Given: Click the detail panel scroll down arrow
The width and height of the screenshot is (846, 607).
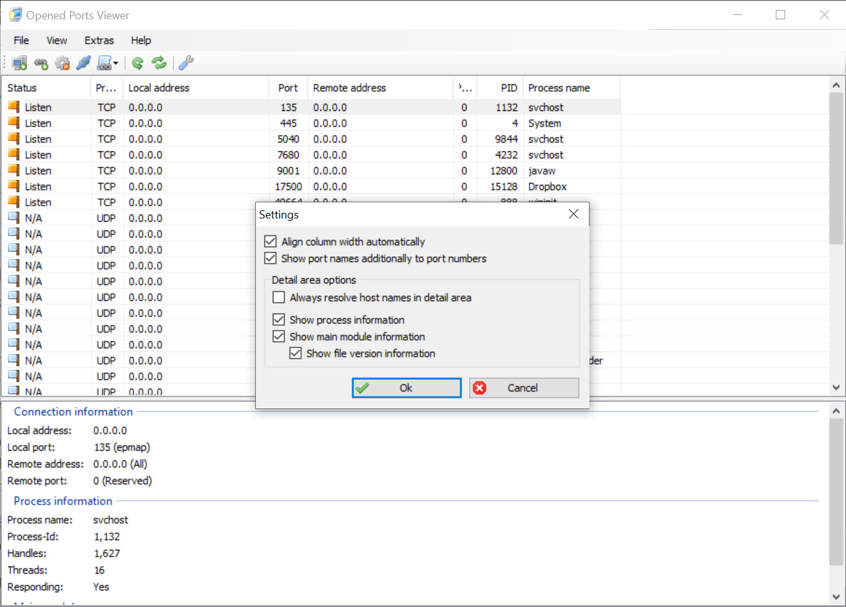Looking at the screenshot, I should [x=836, y=597].
